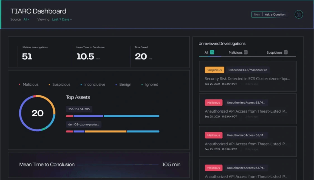Click the New button
Image resolution: width=314 pixels, height=180 pixels.
click(x=257, y=14)
